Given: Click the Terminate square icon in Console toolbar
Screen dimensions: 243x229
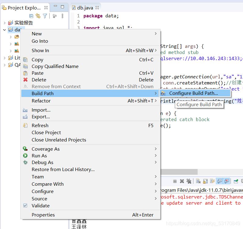Looking at the screenshot, I should point(175,181).
